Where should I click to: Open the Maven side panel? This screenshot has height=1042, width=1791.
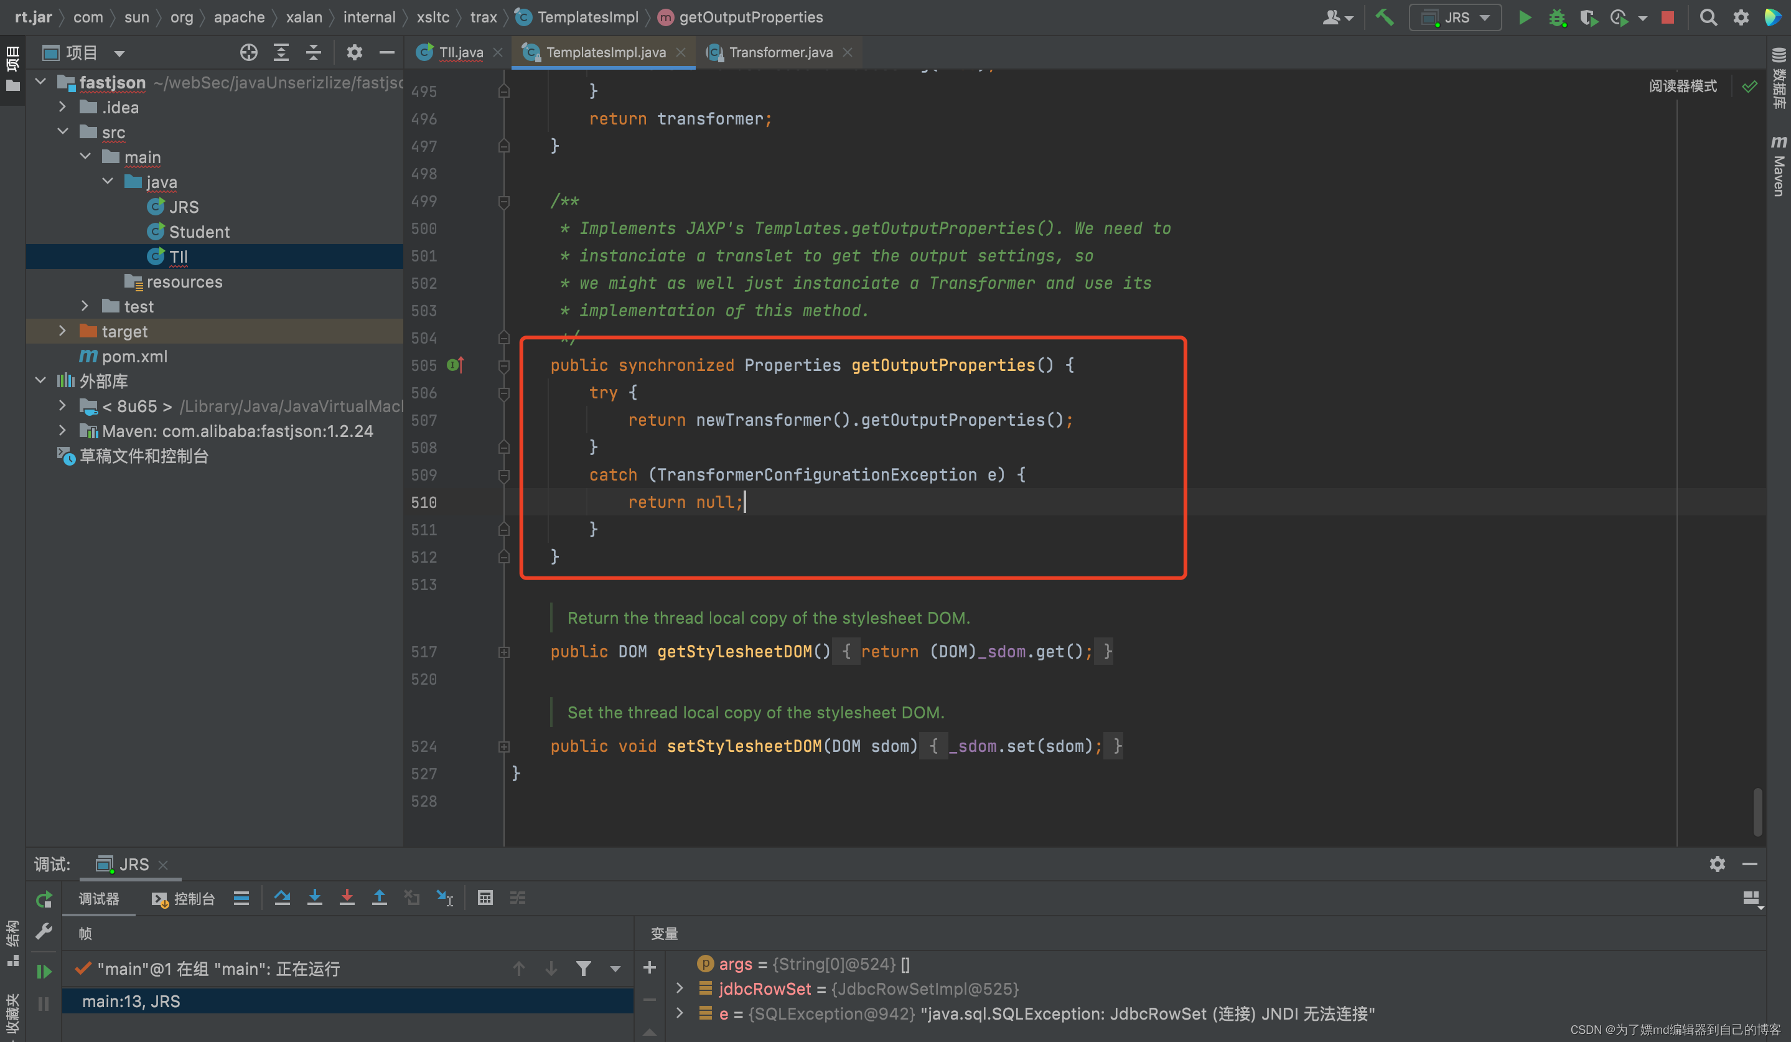[1778, 166]
